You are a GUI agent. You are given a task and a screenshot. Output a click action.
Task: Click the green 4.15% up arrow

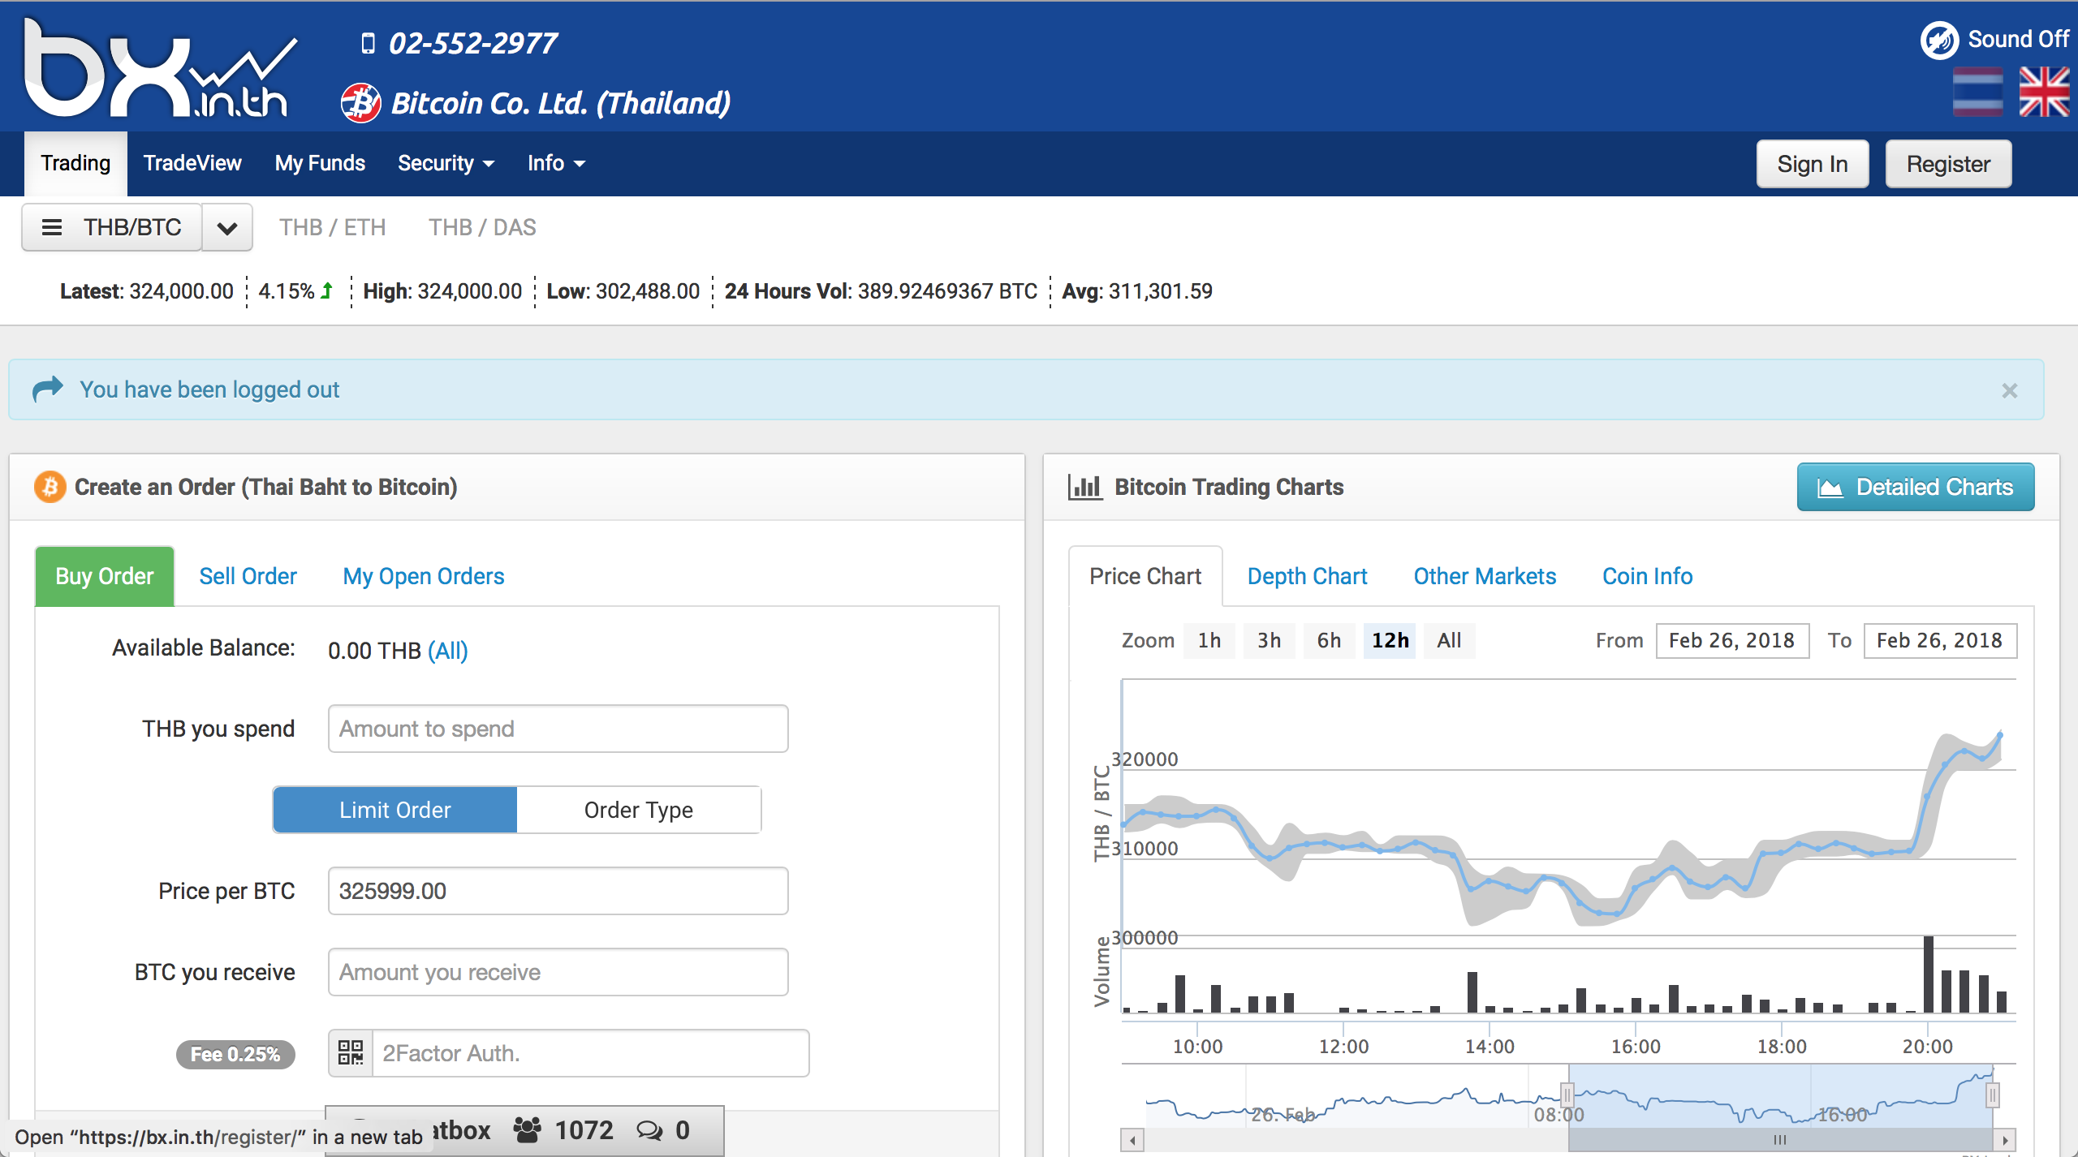point(327,290)
